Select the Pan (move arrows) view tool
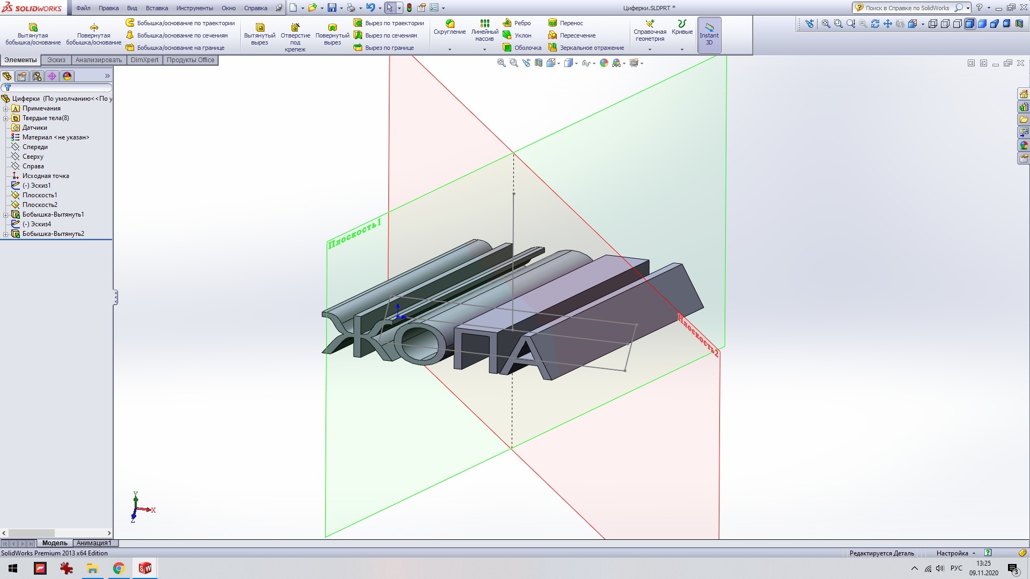1030x579 pixels. click(887, 24)
